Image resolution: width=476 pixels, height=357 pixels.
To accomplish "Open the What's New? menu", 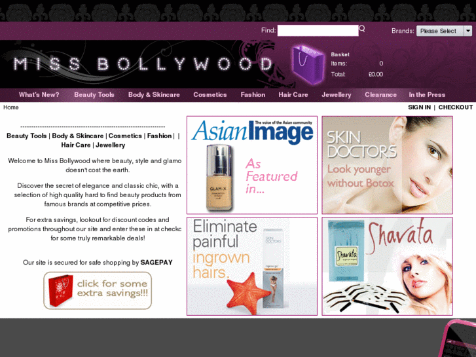I will [x=39, y=95].
